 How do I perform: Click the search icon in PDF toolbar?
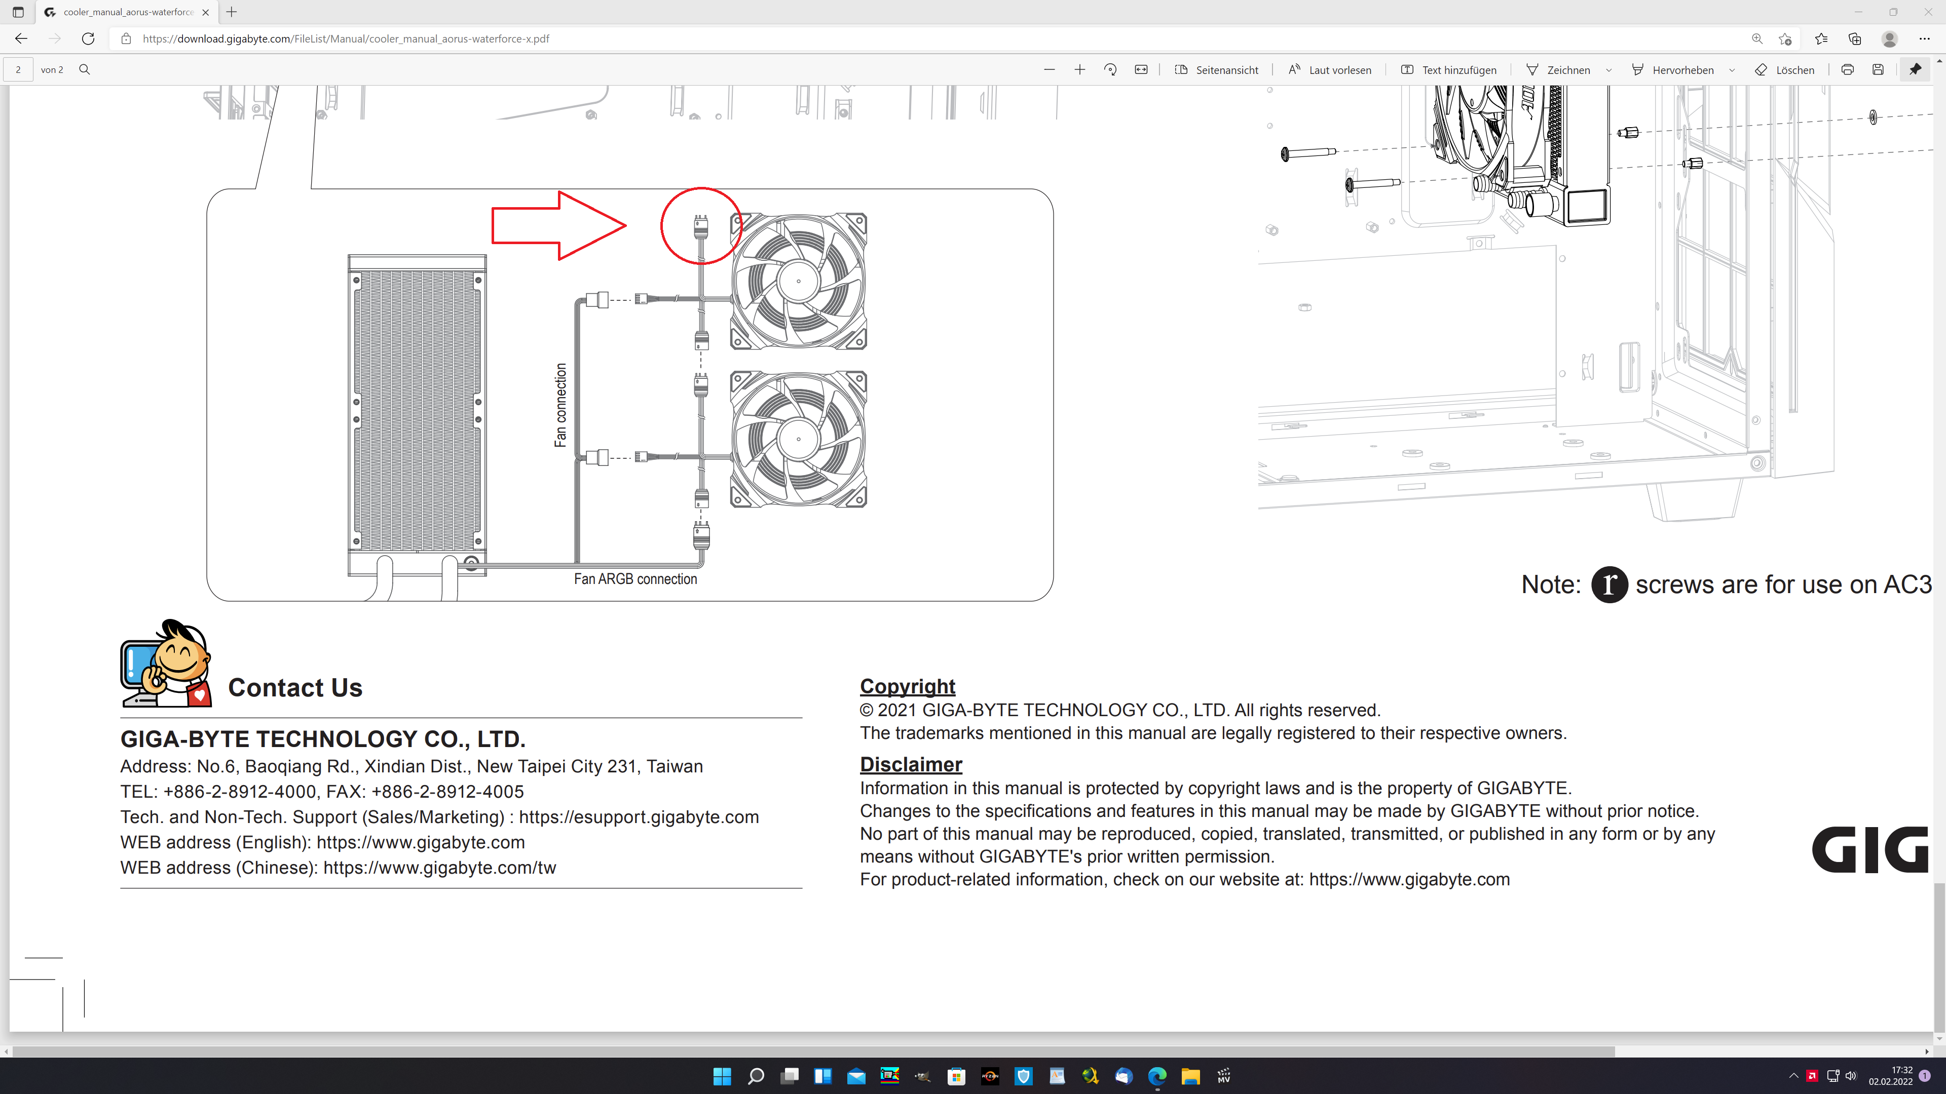[85, 69]
